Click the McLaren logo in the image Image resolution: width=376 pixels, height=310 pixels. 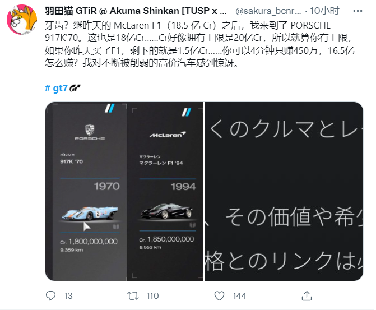click(x=168, y=135)
